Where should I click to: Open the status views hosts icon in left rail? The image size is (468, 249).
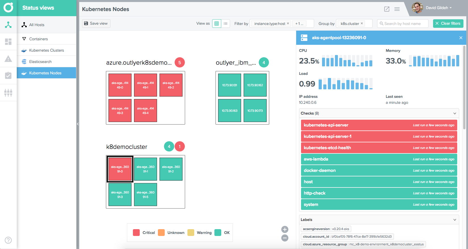click(8, 25)
